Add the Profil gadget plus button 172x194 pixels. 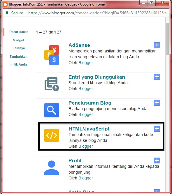click(157, 161)
